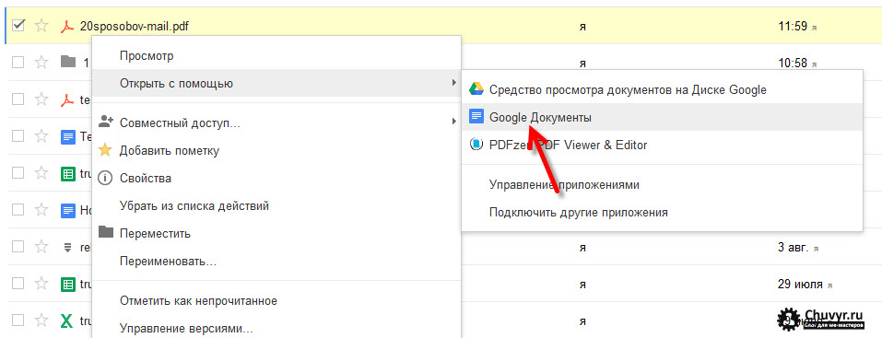This screenshot has width=882, height=338.
Task: Select Отметить как непрочитанное
Action: pos(198,301)
